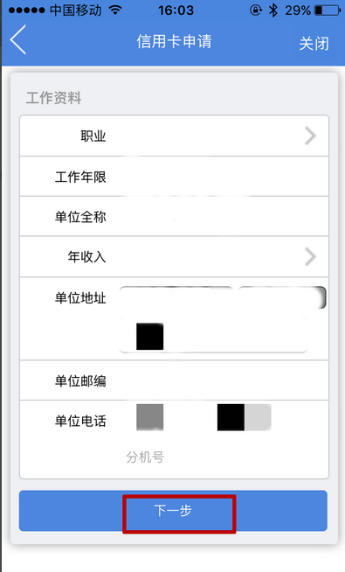
Task: Select the 职业 row
Action: [174, 136]
